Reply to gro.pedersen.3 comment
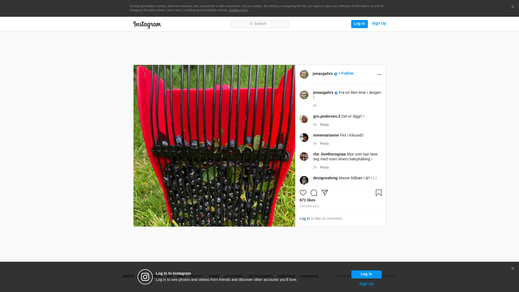Screen dimensions: 519x292 click(x=324, y=125)
